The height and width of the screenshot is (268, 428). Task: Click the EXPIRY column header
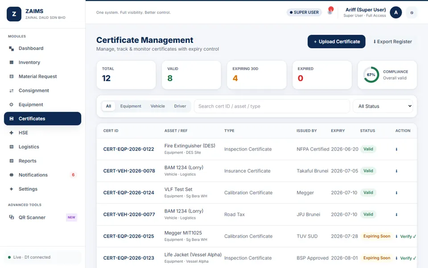pos(338,131)
